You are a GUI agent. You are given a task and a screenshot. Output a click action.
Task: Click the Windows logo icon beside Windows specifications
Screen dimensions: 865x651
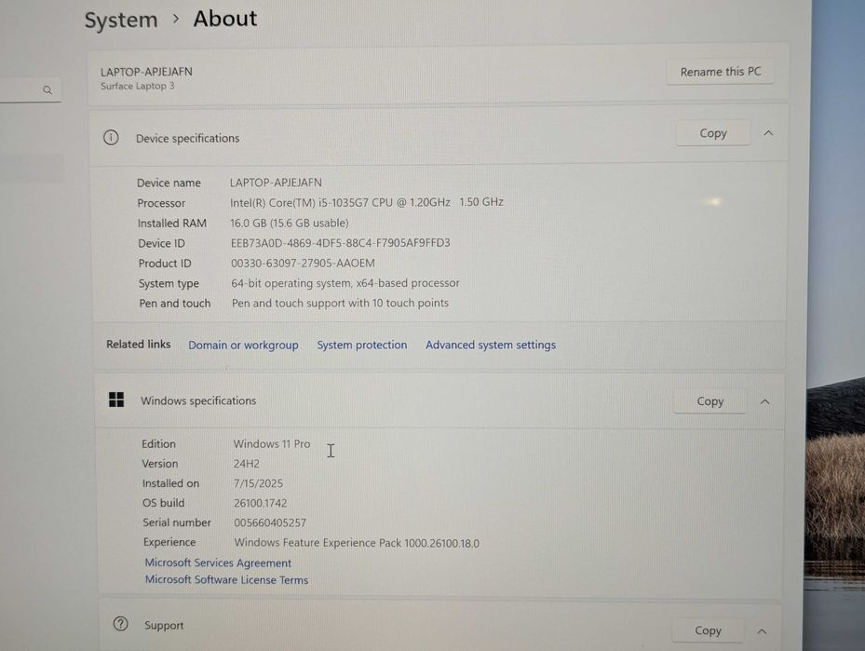pyautogui.click(x=116, y=400)
